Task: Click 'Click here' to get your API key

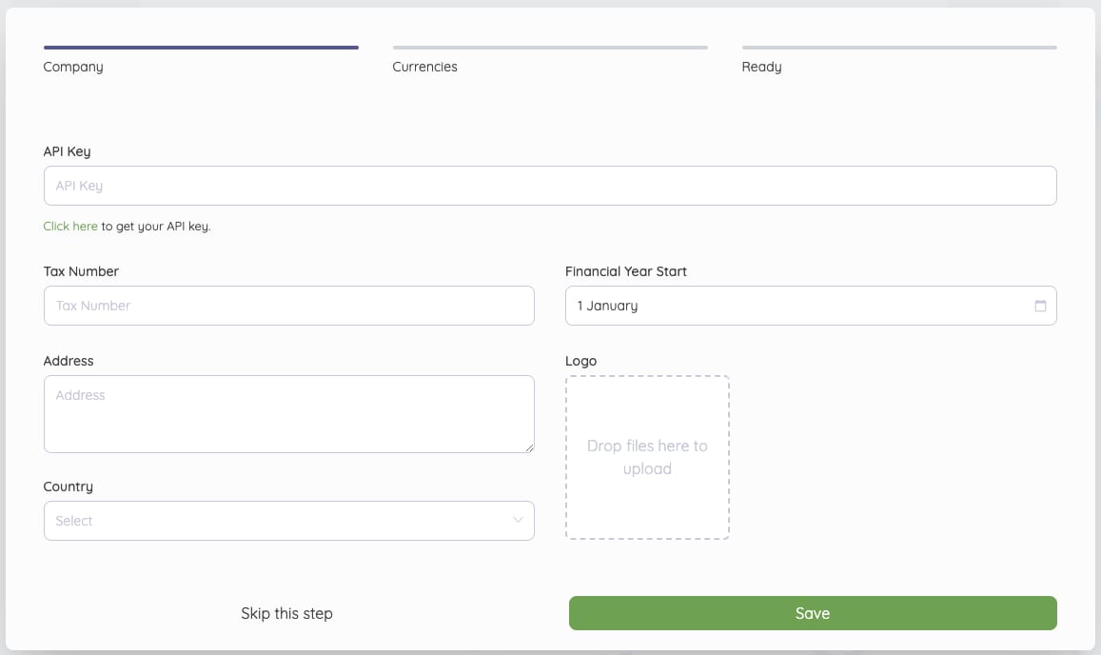Action: (x=70, y=226)
